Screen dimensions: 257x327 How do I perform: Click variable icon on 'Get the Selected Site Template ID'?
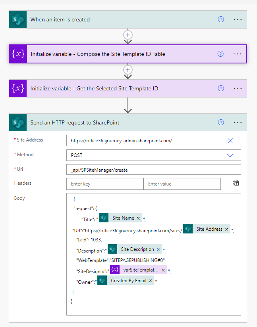coord(18,88)
